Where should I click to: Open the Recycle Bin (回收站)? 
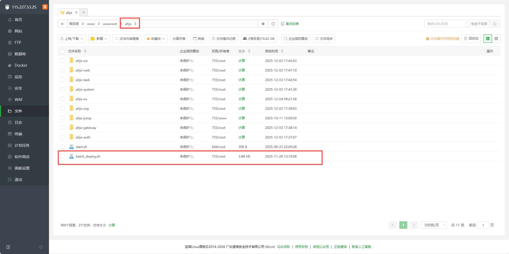click(471, 39)
